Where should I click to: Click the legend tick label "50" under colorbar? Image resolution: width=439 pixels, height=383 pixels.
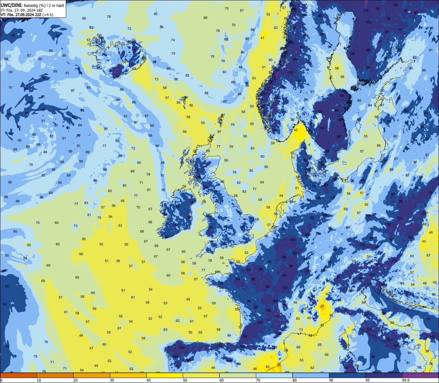pyautogui.click(x=185, y=380)
